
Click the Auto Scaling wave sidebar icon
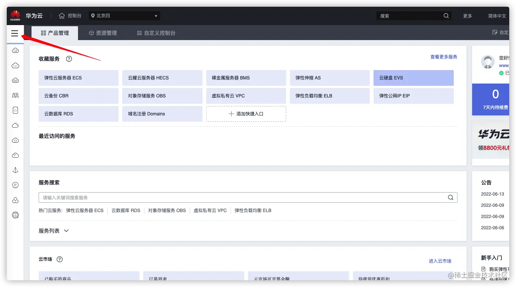coord(15,96)
